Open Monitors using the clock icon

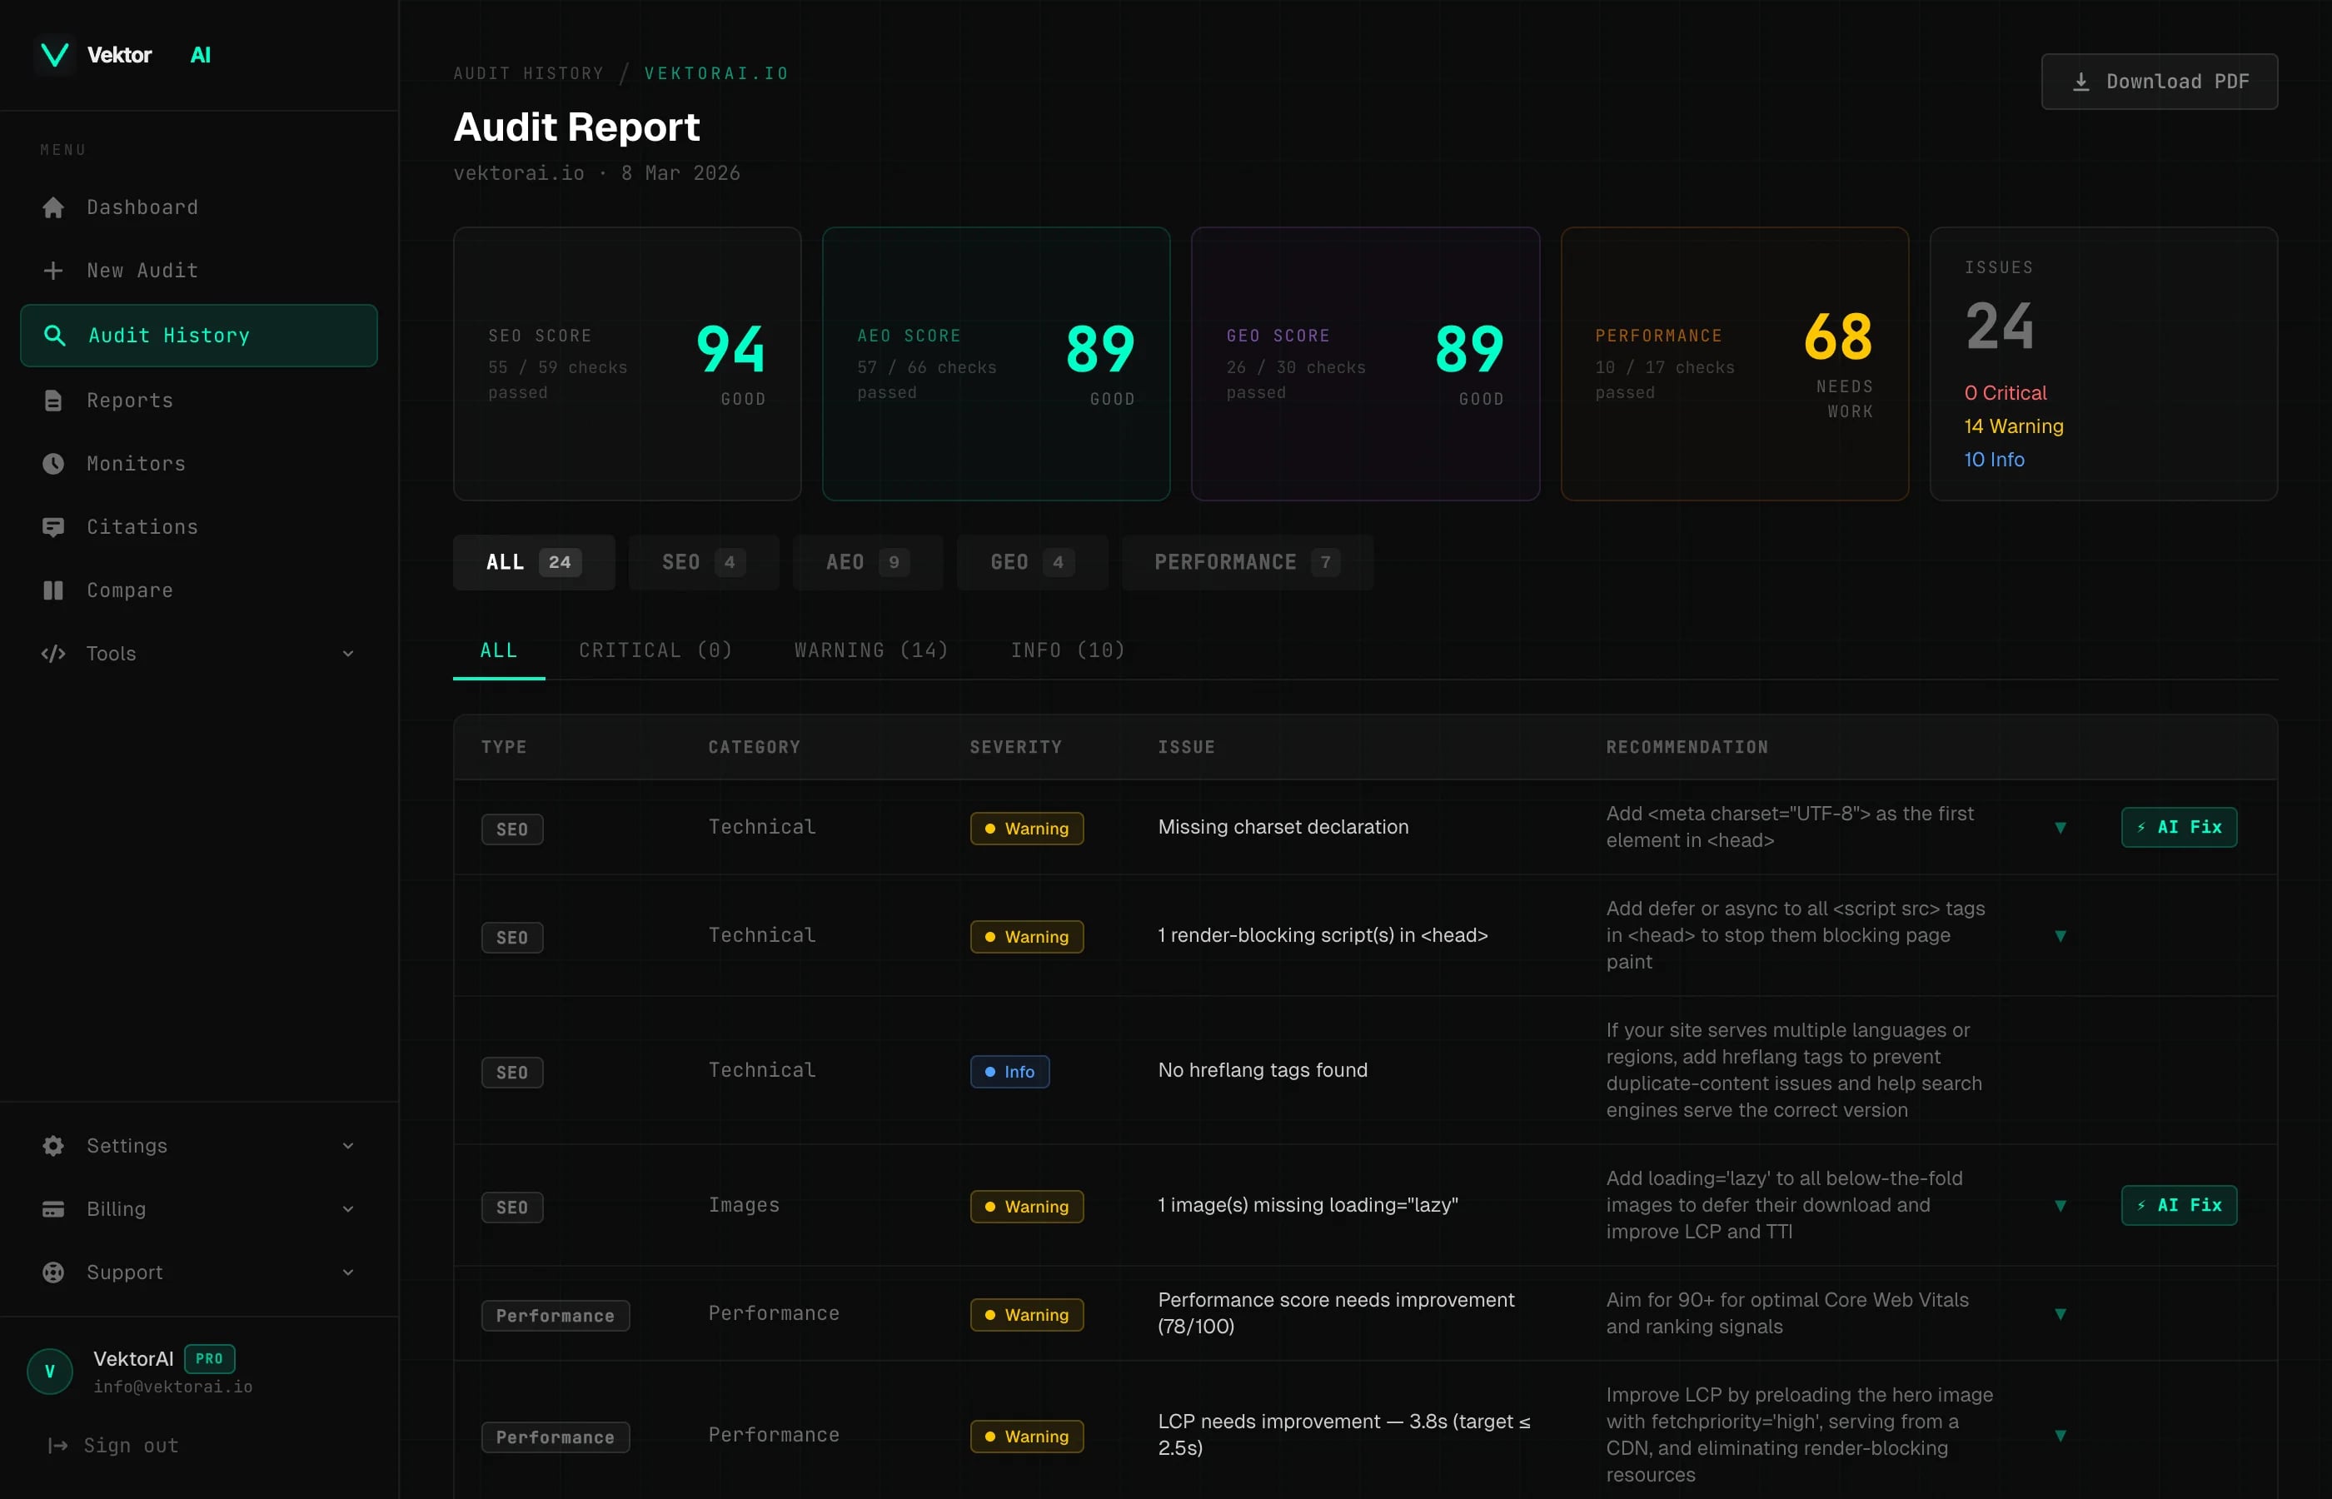pos(53,463)
